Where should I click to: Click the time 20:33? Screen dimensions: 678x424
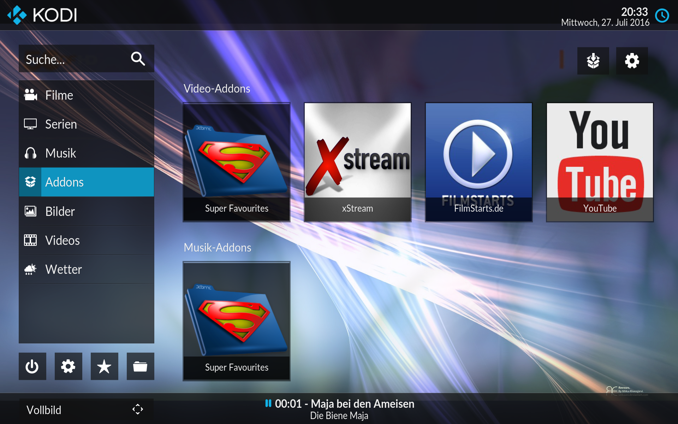pyautogui.click(x=635, y=12)
